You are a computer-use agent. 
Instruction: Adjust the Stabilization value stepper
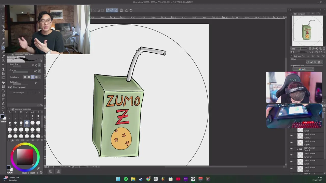tap(37, 83)
